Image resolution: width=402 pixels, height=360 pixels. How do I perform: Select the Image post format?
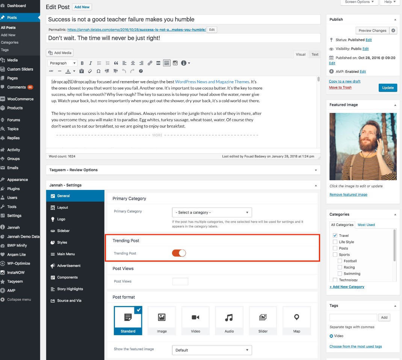(x=162, y=321)
